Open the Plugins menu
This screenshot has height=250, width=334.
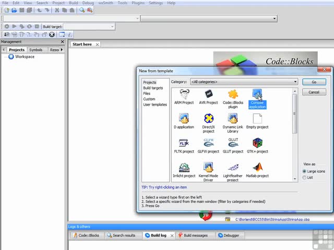(x=138, y=3)
